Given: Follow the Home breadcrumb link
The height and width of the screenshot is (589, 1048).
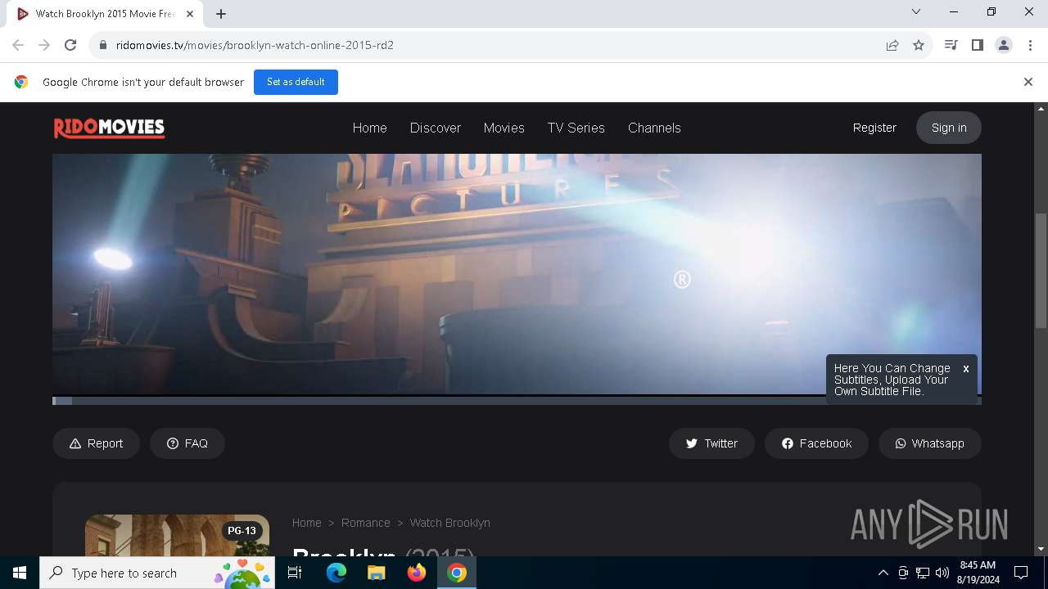Looking at the screenshot, I should coord(306,523).
